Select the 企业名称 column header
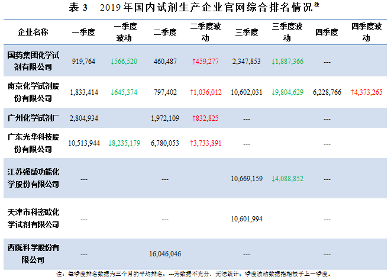The width and height of the screenshot is (391, 280). coord(34,32)
